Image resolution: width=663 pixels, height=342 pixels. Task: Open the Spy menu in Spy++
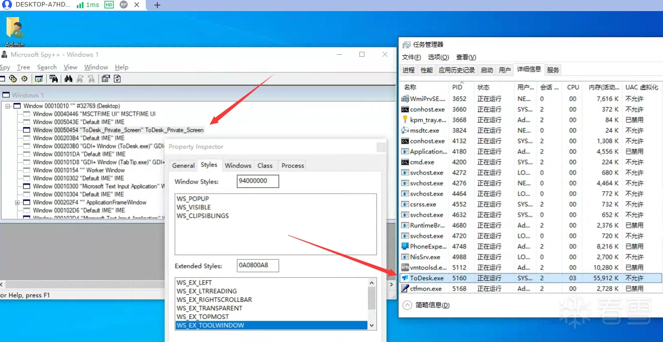[5, 67]
